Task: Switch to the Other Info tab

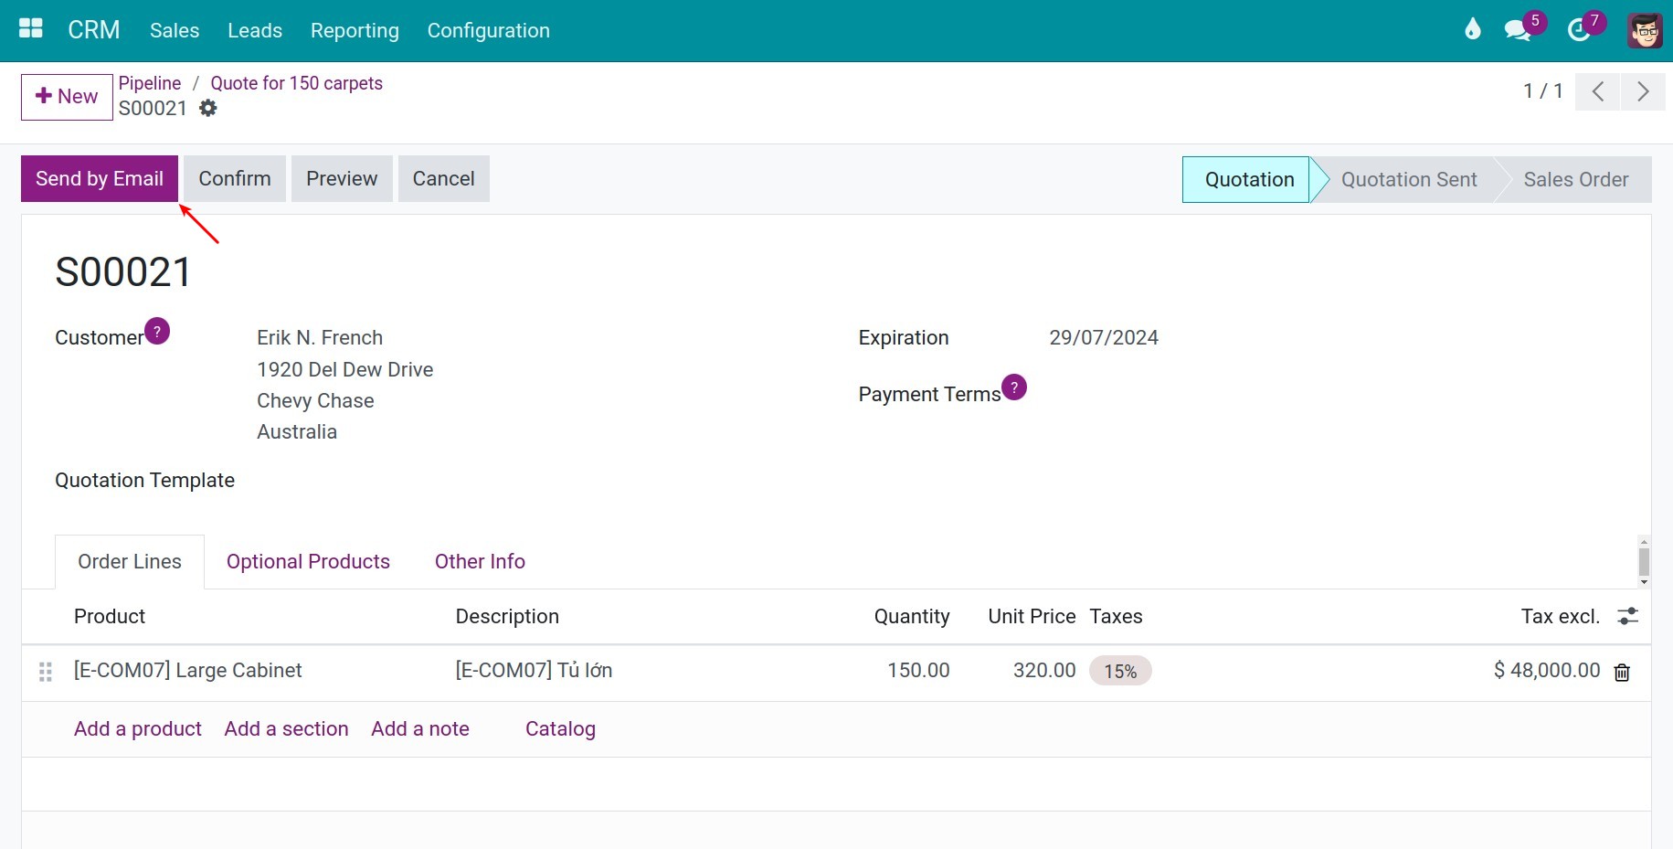Action: tap(480, 561)
